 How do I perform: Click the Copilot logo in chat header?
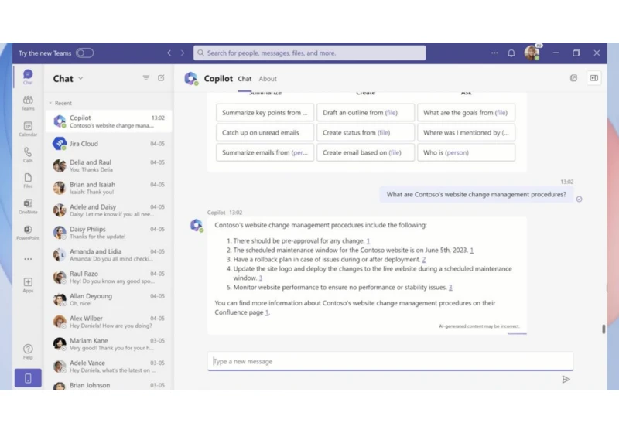(x=191, y=78)
